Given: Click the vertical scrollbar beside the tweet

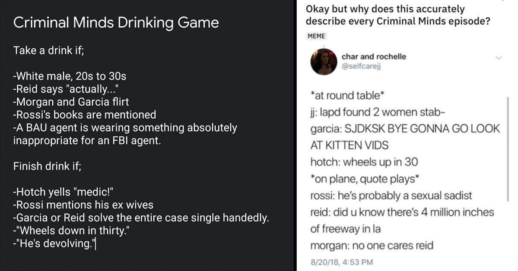Looking at the screenshot, I should click(508, 148).
